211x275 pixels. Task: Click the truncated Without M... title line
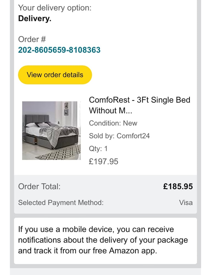(111, 110)
